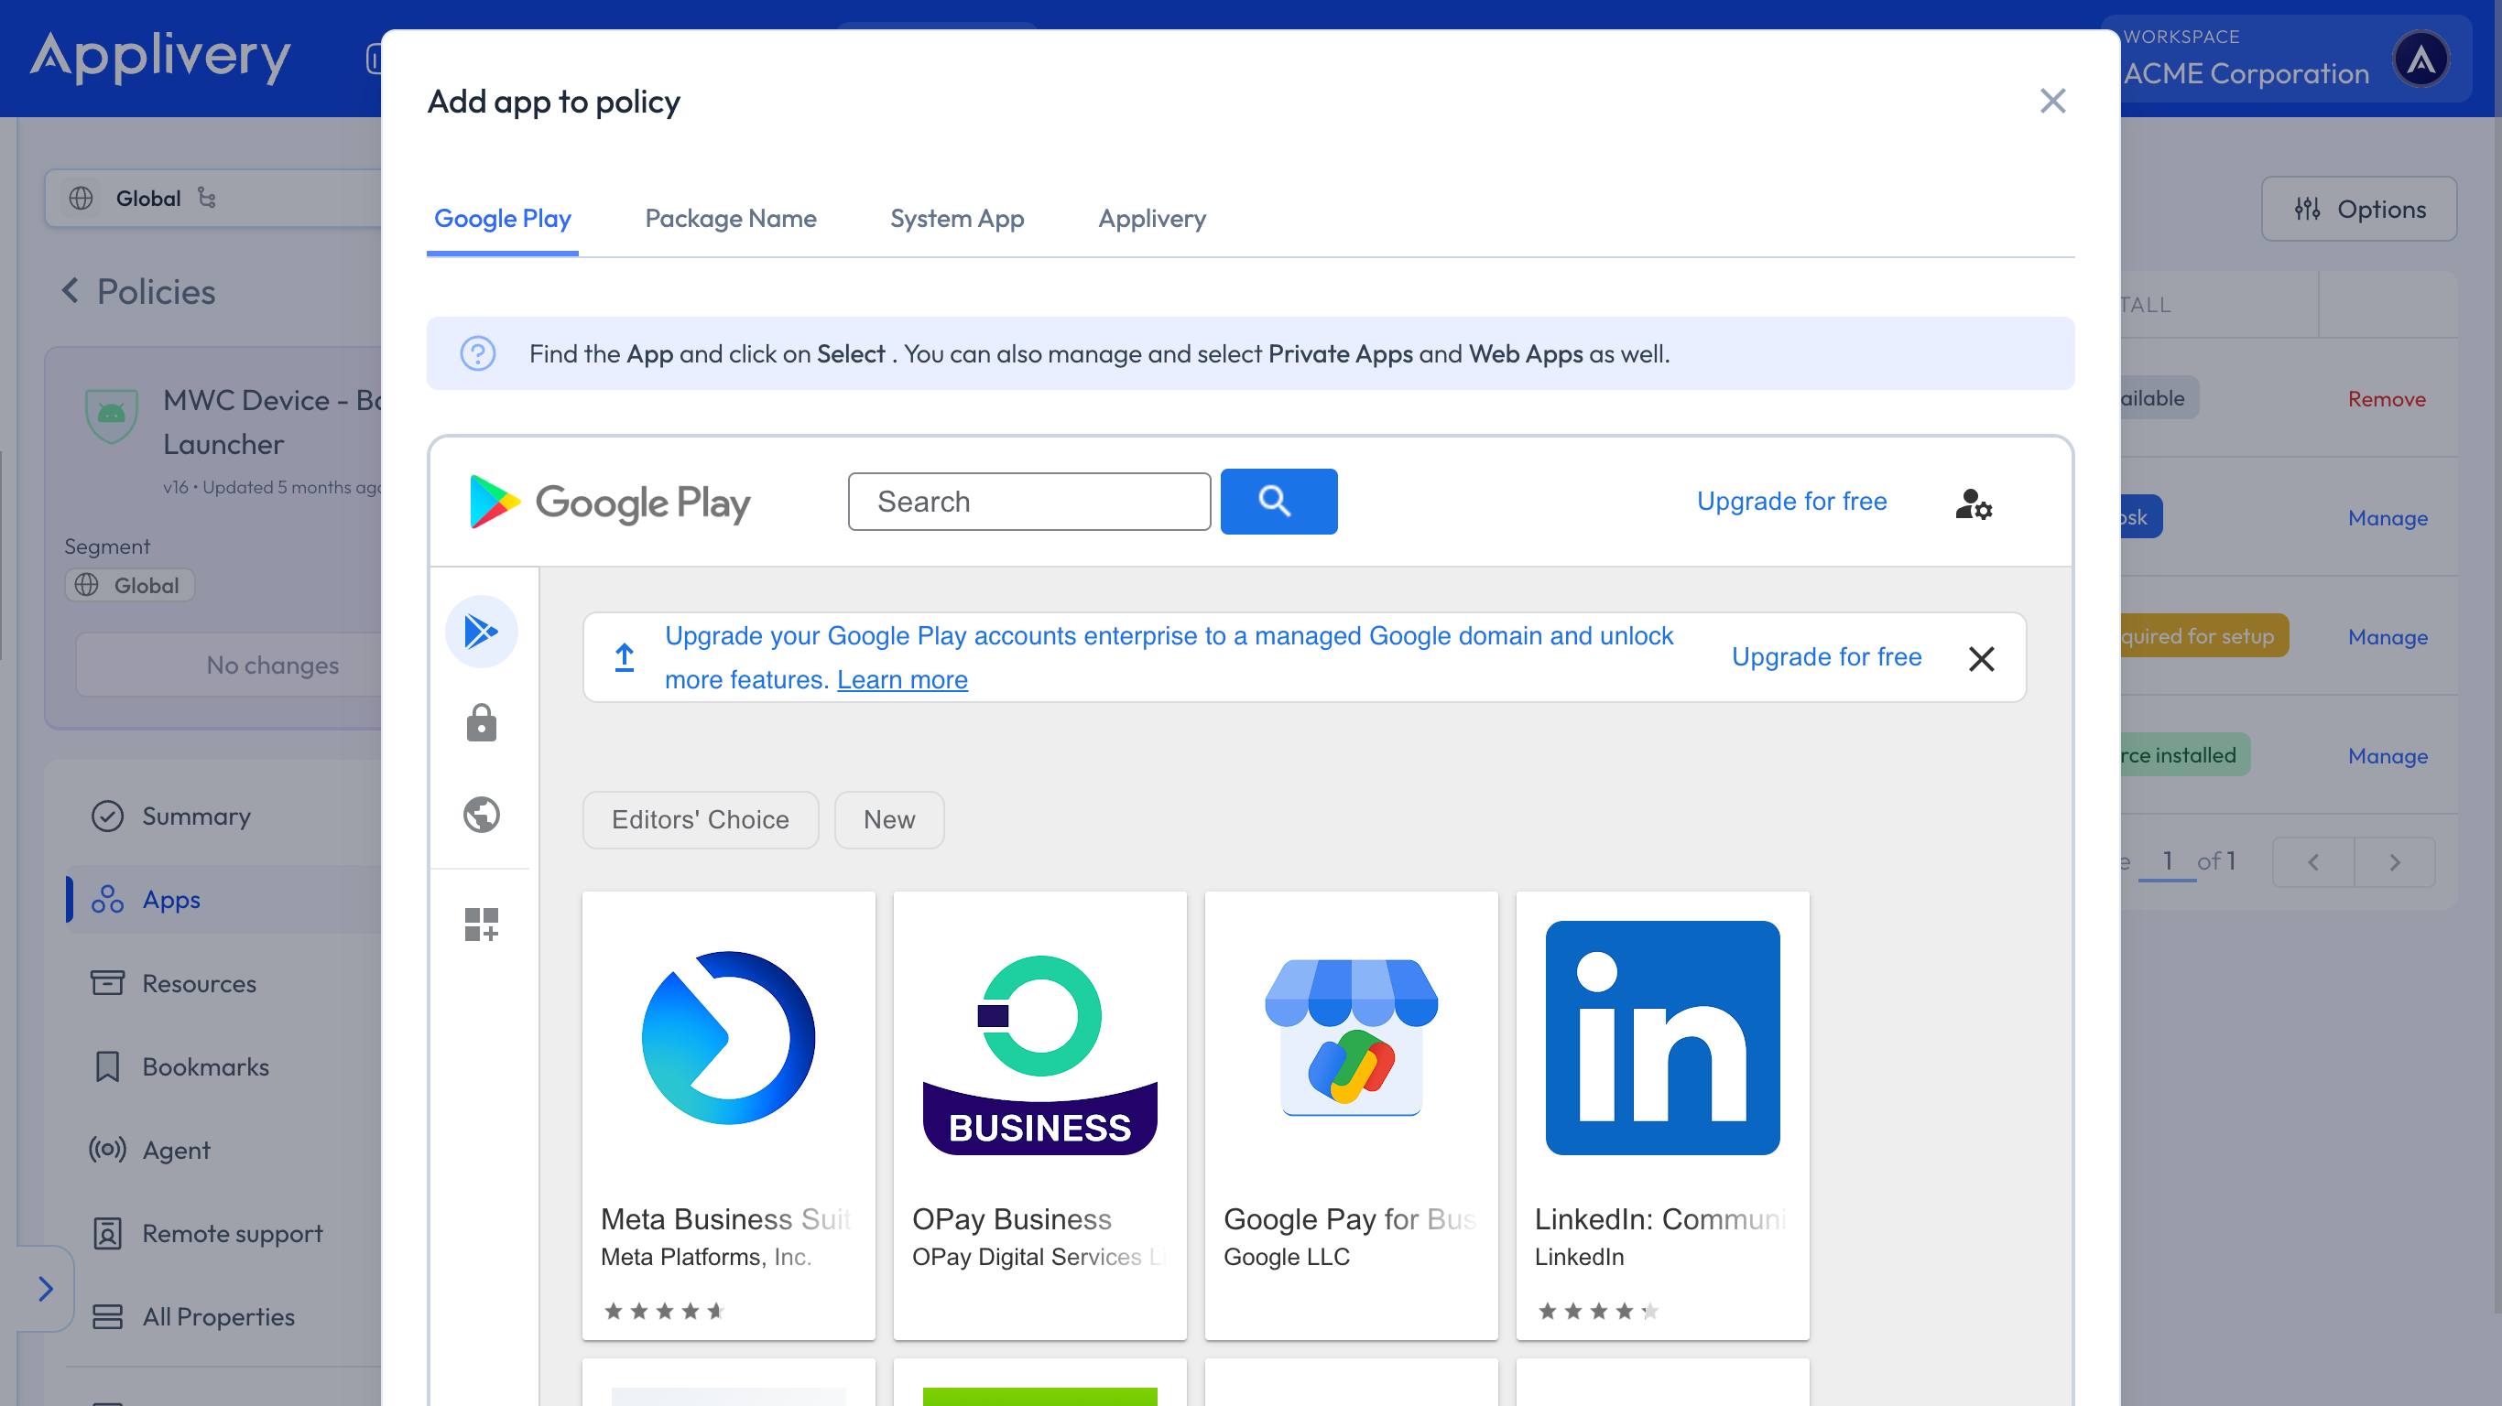Click the Android policy shield icon
2502x1406 pixels.
[112, 416]
